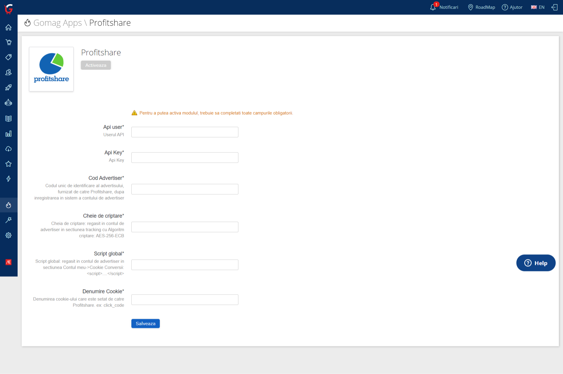Image resolution: width=563 pixels, height=374 pixels.
Task: Open the robot automation icon
Action: coord(9,103)
